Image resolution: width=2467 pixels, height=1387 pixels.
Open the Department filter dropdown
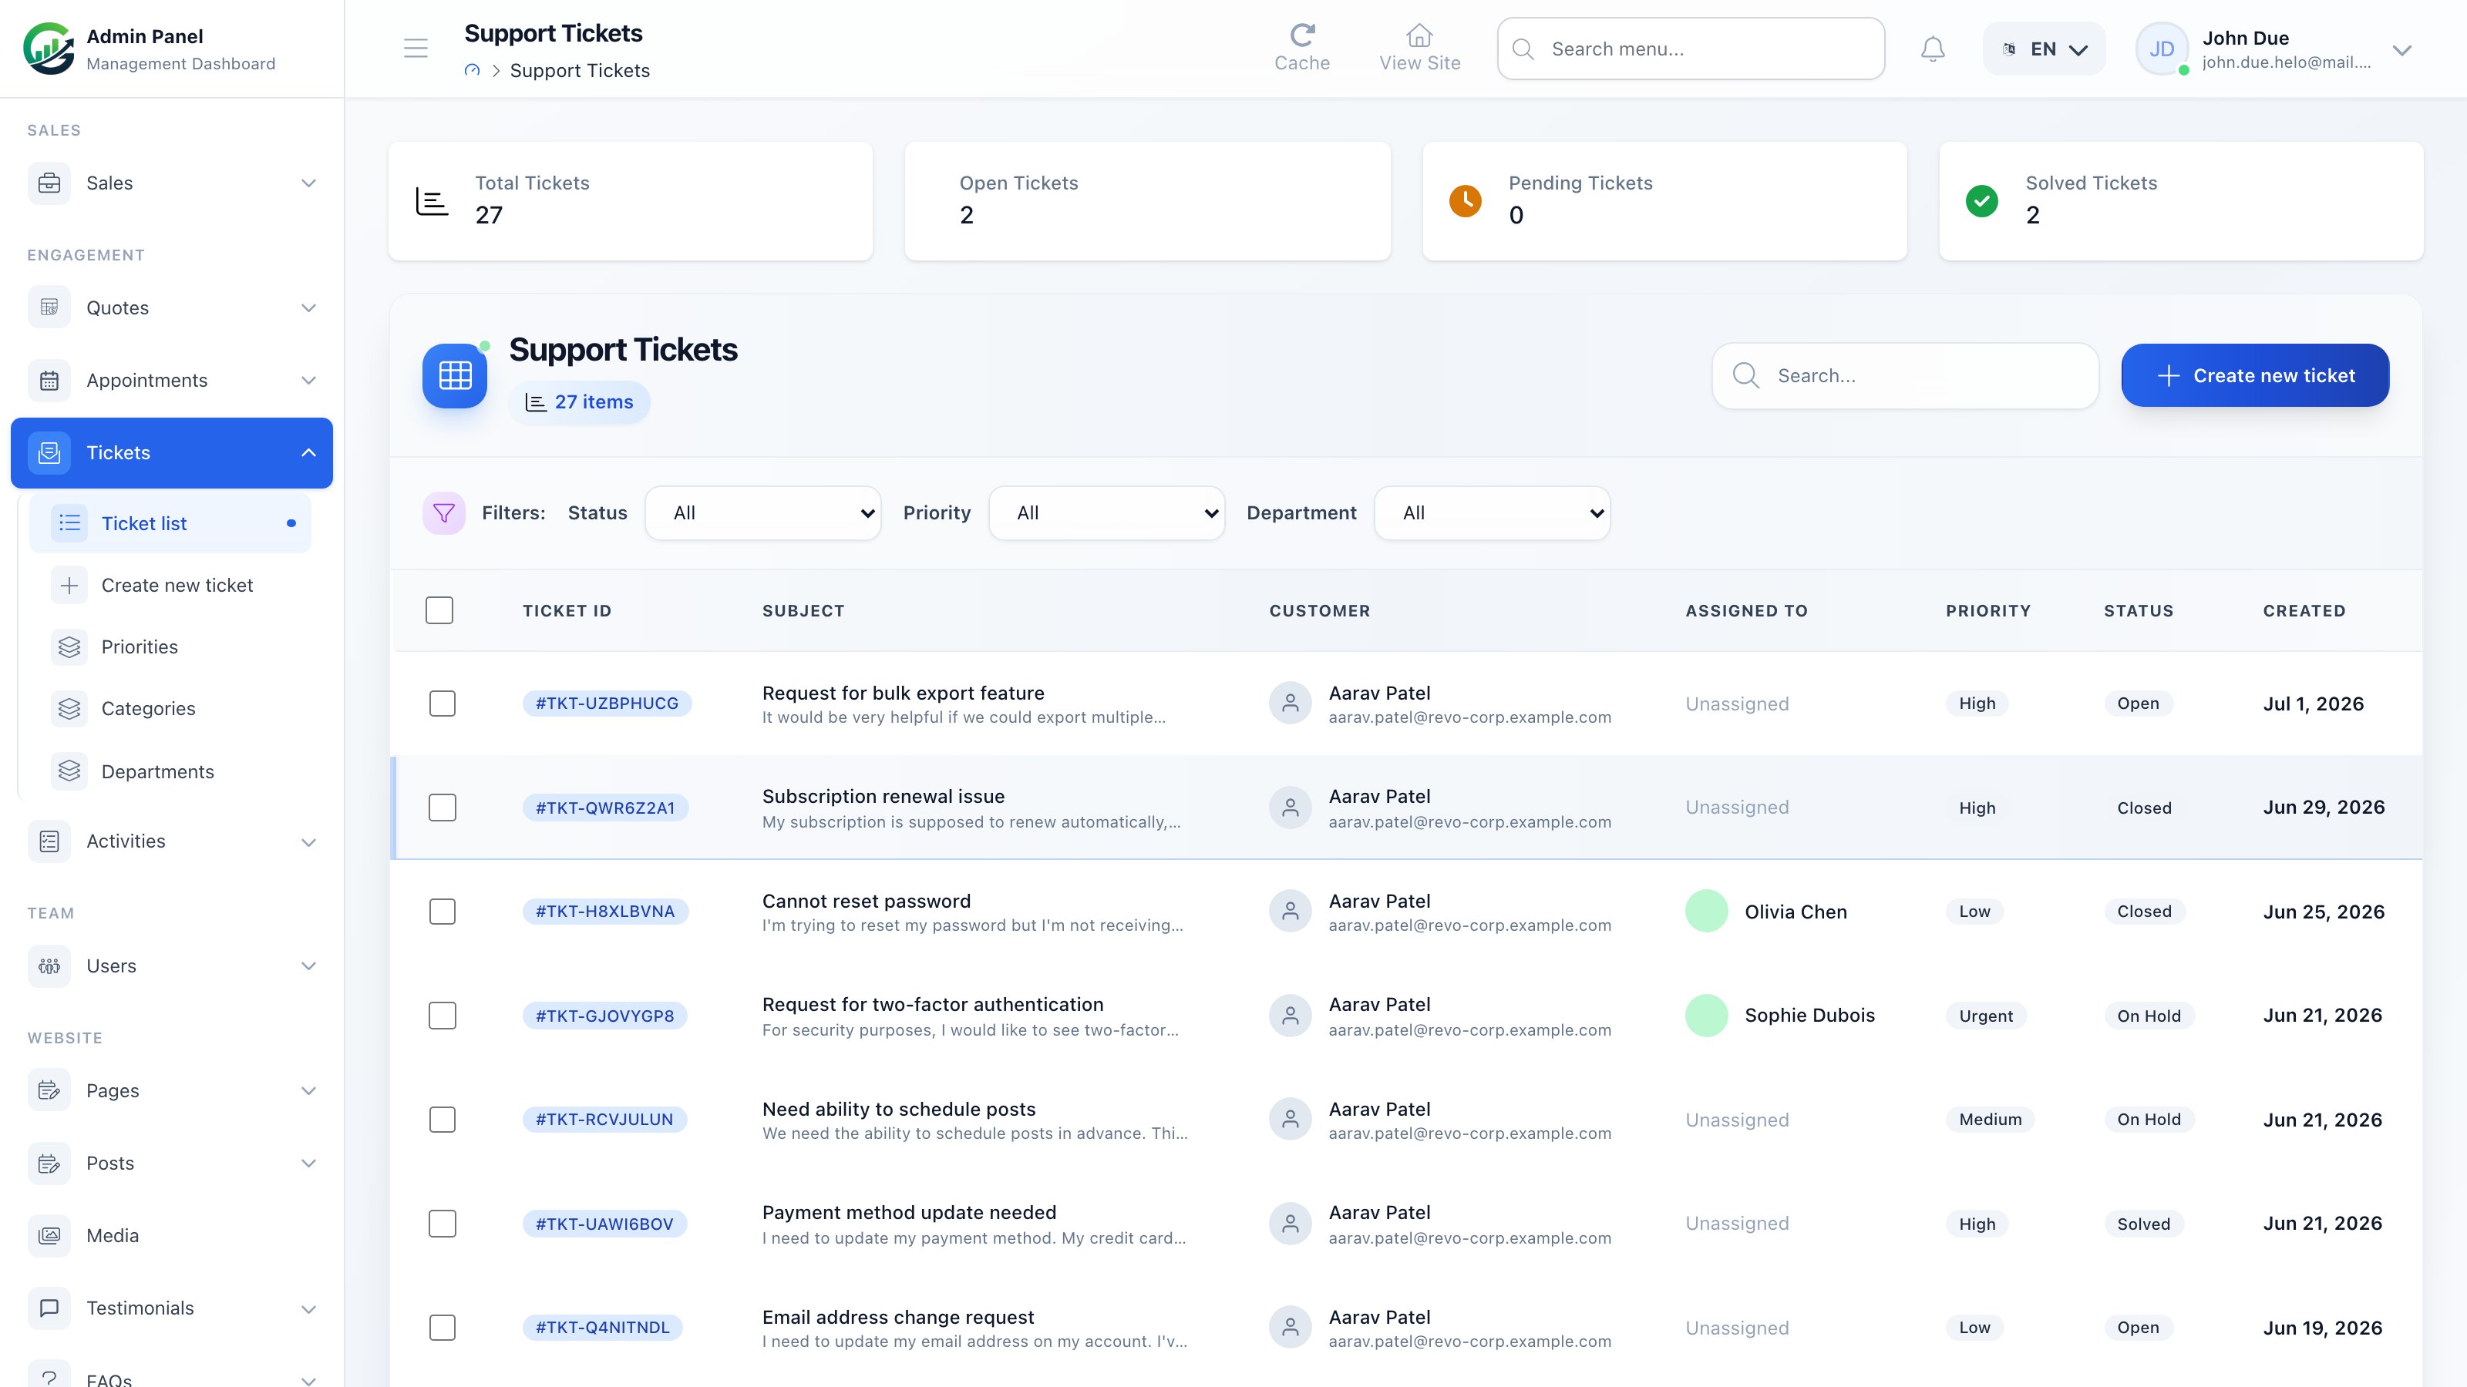pos(1492,513)
